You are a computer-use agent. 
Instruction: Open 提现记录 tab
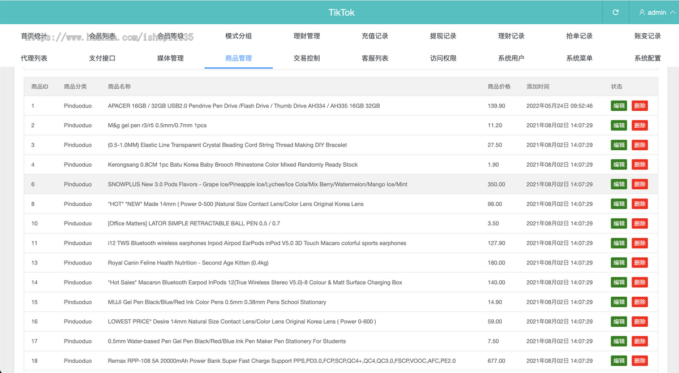(443, 36)
